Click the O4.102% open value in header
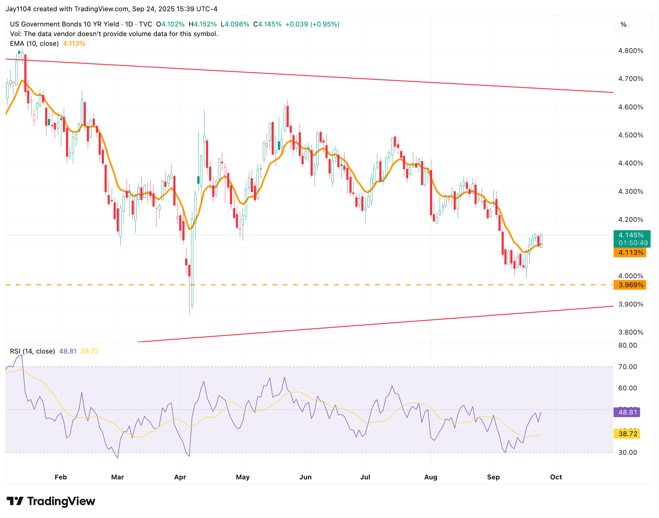The width and height of the screenshot is (659, 518). point(170,24)
